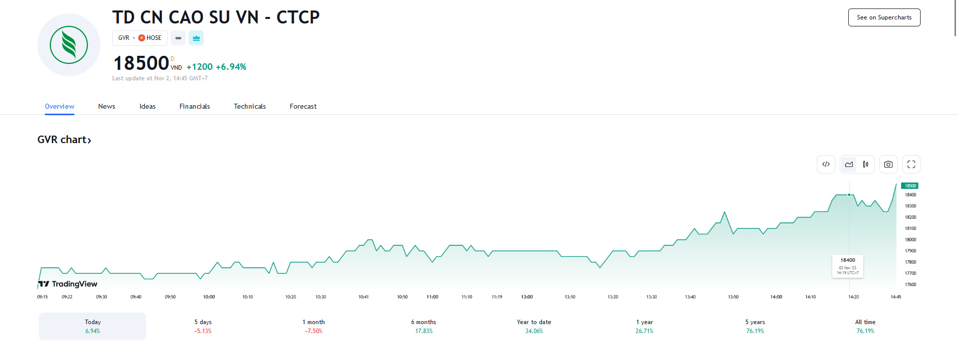Open the Financials tab
This screenshot has height=355, width=958.
click(x=195, y=106)
